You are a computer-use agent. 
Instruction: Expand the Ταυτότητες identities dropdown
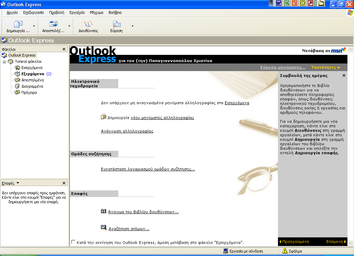coord(326,67)
